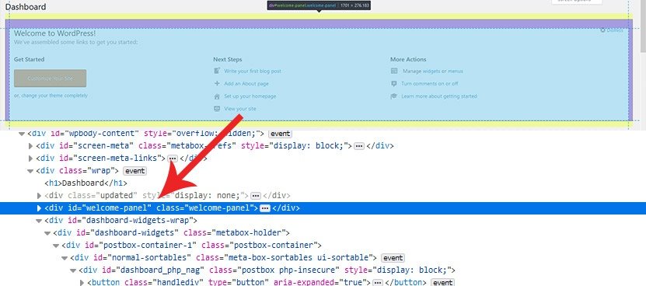Expand the welcome-panel div node
646x286 pixels.
pyautogui.click(x=40, y=208)
